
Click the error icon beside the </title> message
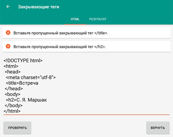(8, 33)
